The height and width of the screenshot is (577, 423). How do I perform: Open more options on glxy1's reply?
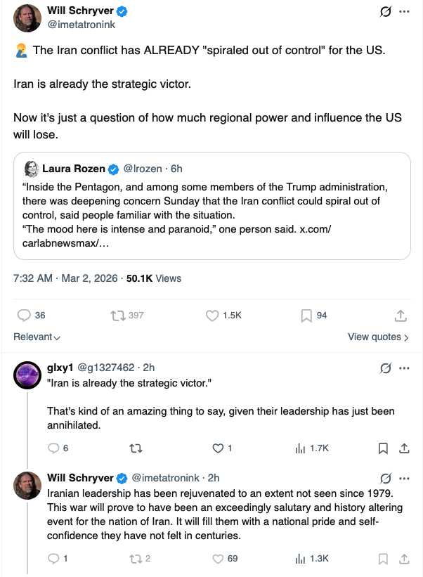click(x=404, y=368)
